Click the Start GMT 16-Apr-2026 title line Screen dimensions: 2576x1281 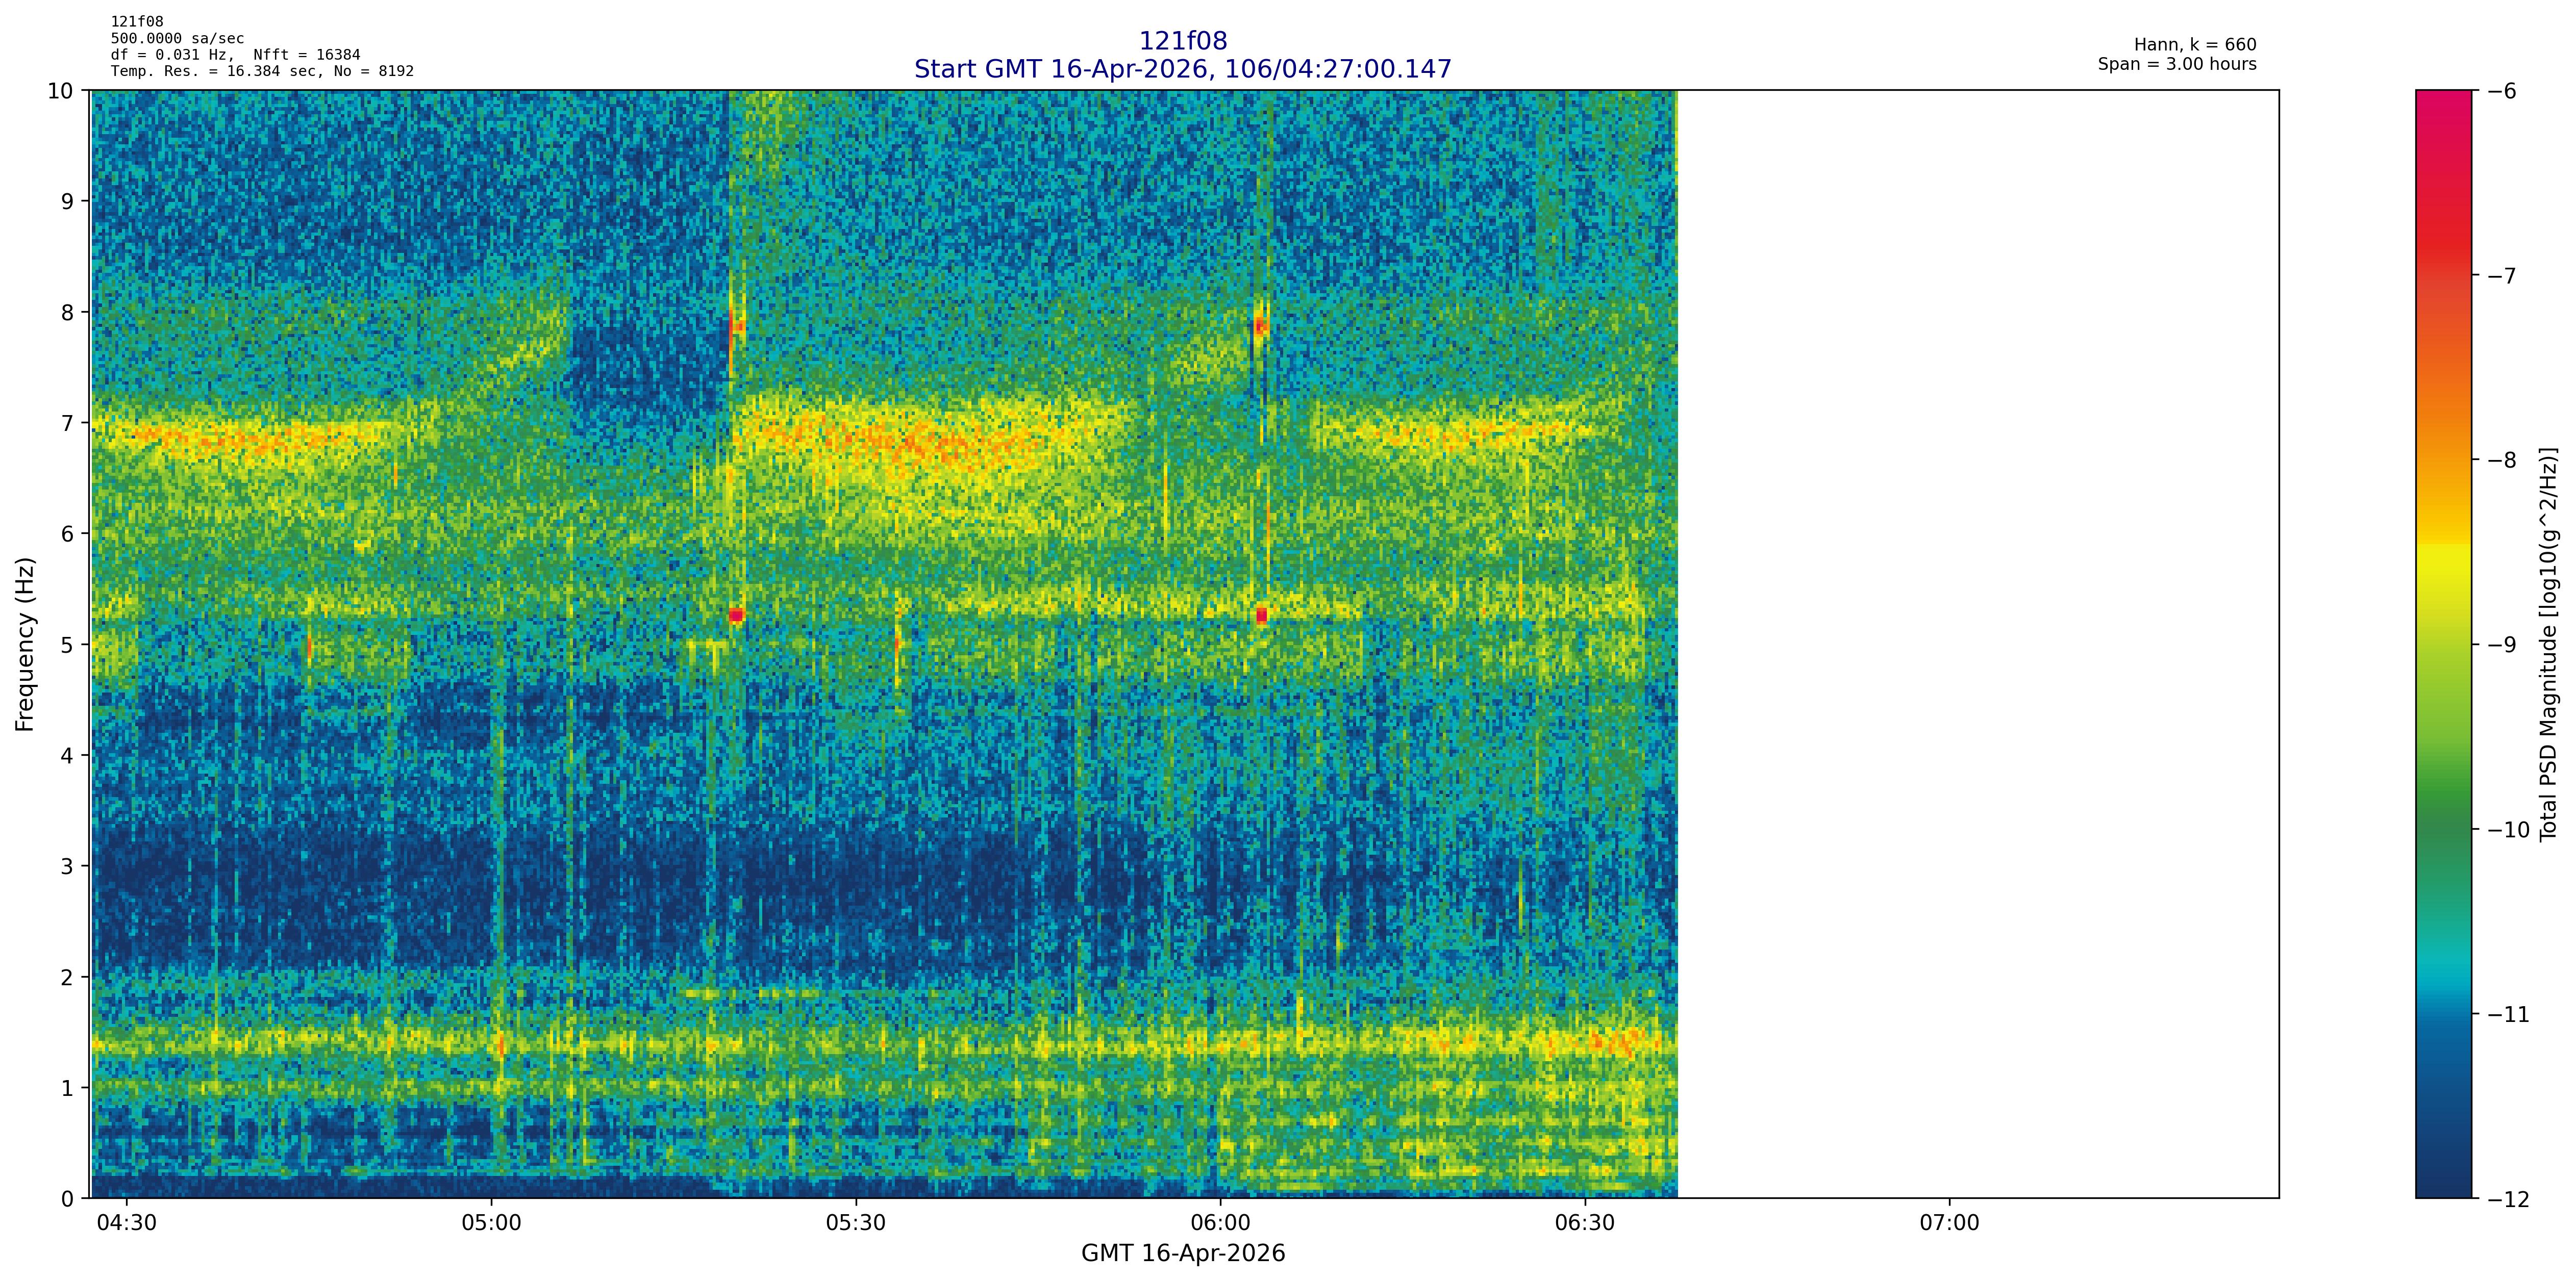tap(1182, 69)
